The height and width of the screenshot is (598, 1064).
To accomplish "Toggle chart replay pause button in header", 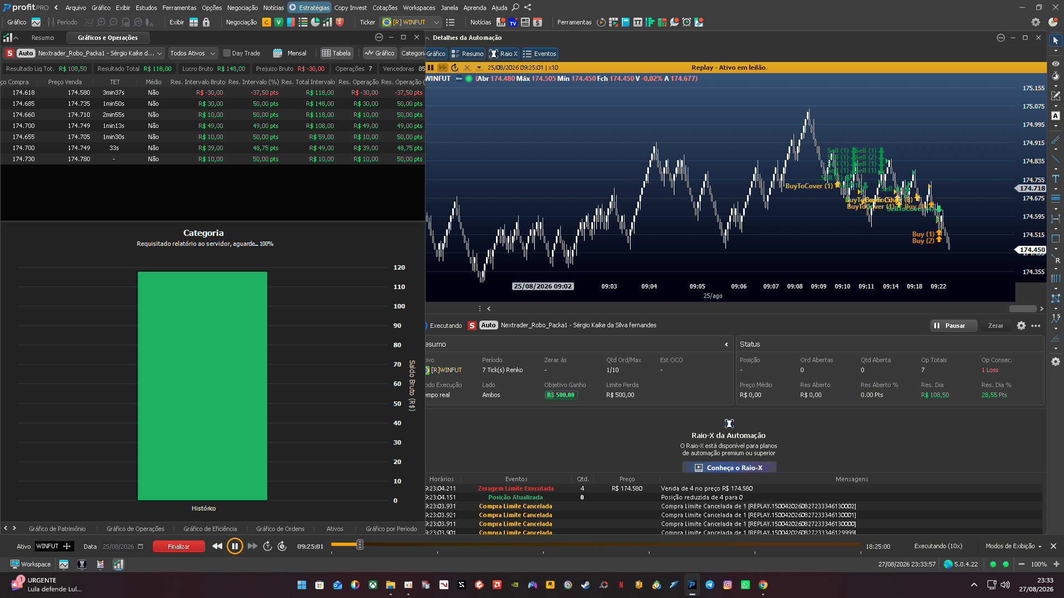I will (431, 68).
